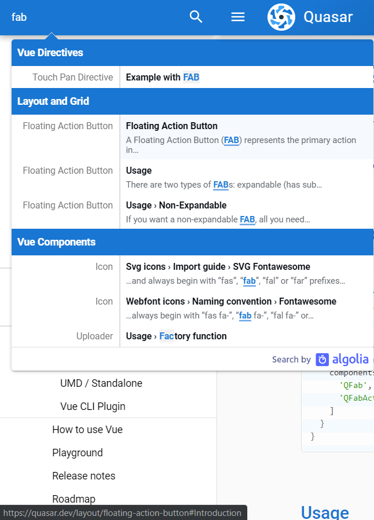
Task: Click the Quasar logo in the header
Action: point(281,17)
